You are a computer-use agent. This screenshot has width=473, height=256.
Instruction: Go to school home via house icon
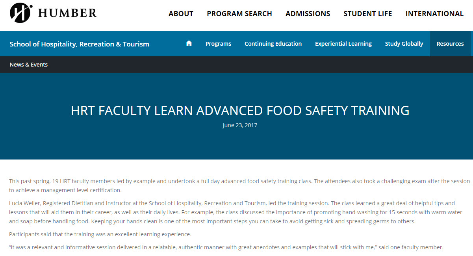coord(189,43)
